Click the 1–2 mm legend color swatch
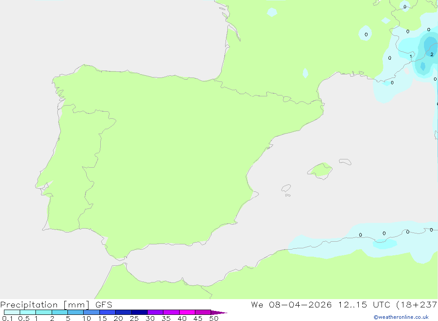This screenshot has width=438, height=321. [44, 312]
